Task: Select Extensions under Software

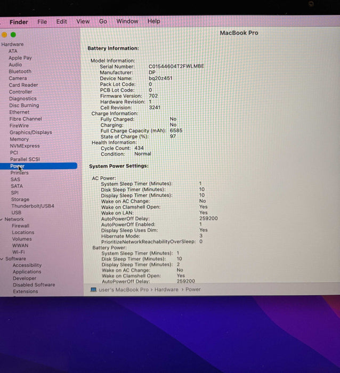Action: pos(26,291)
